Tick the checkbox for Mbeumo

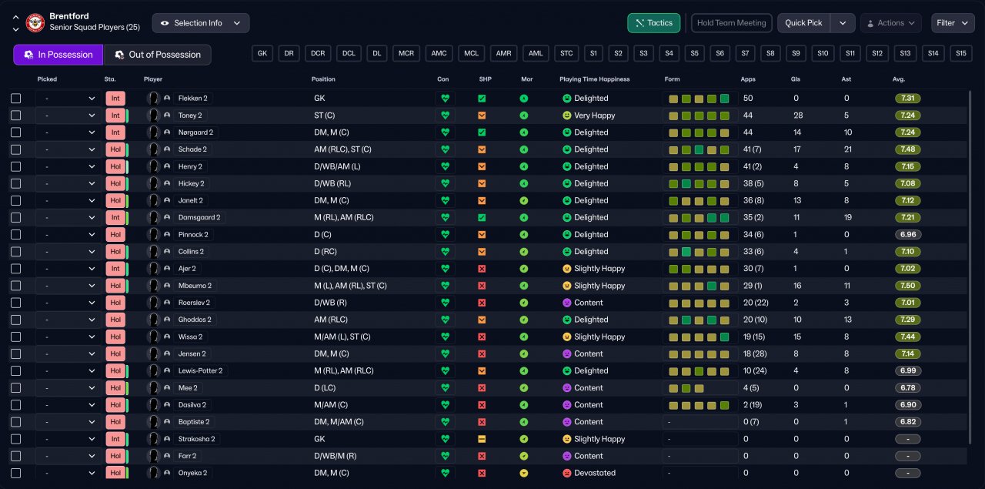click(16, 286)
